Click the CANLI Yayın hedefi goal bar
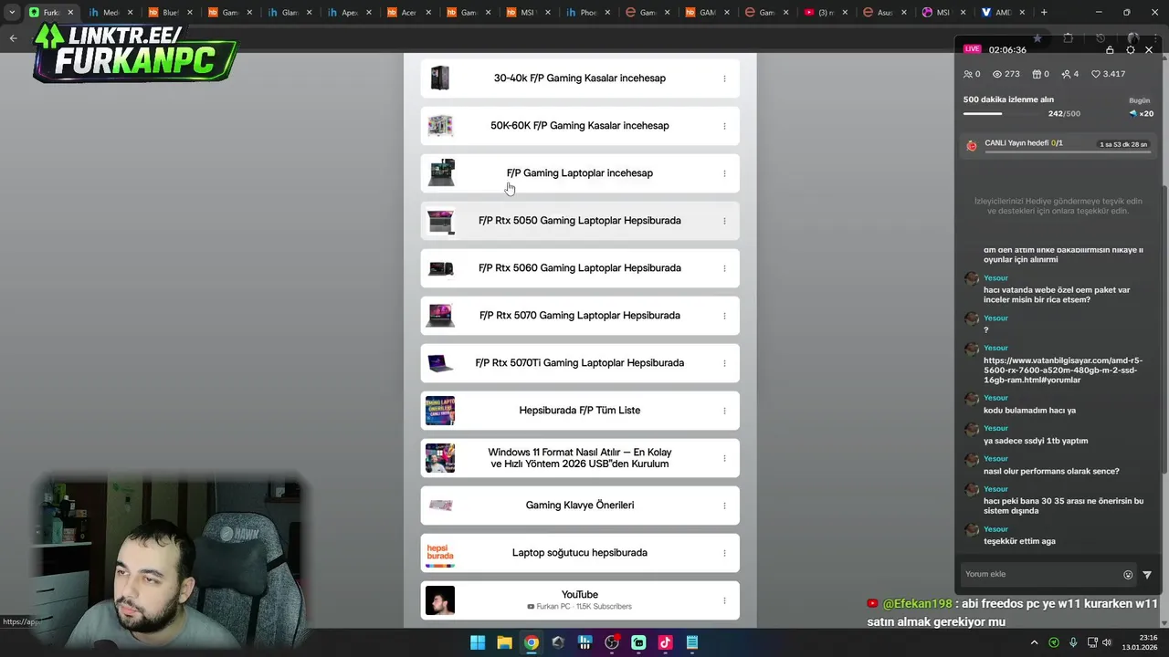1169x657 pixels. click(1059, 146)
